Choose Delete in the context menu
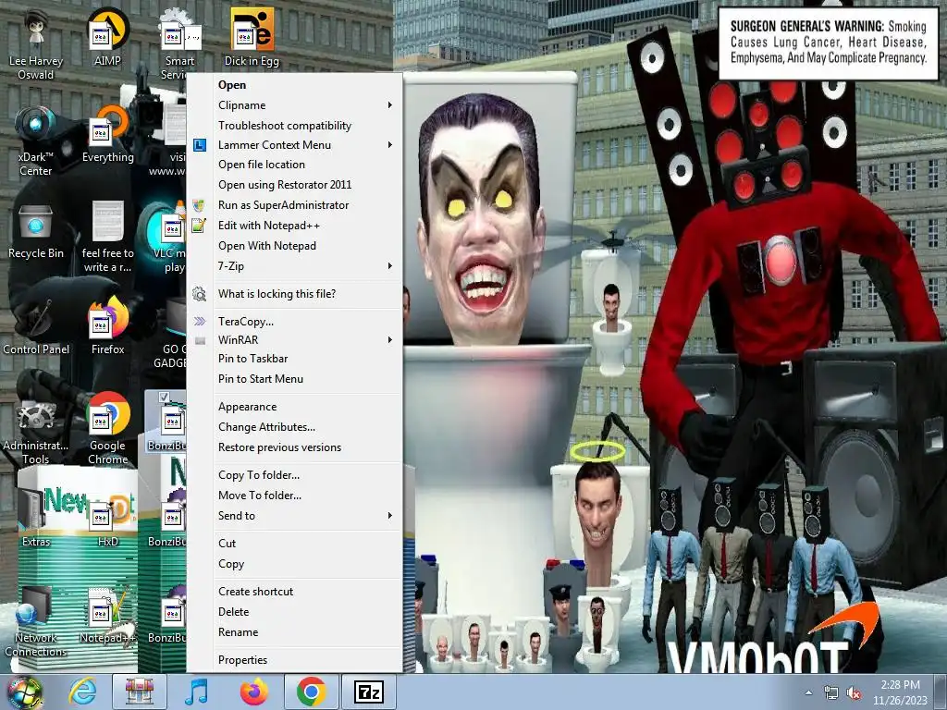 tap(294, 612)
